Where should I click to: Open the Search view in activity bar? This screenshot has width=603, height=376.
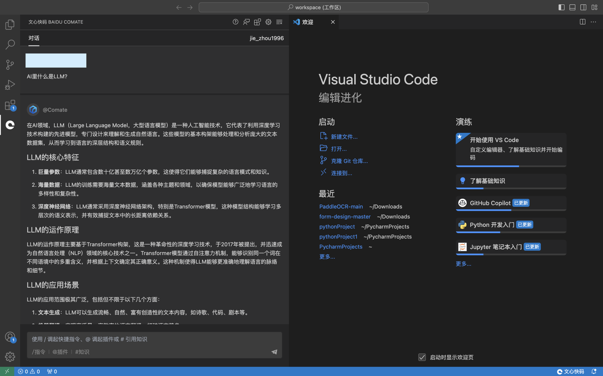pyautogui.click(x=10, y=44)
